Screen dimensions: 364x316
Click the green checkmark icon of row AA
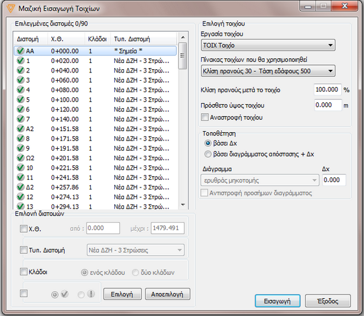[20, 51]
